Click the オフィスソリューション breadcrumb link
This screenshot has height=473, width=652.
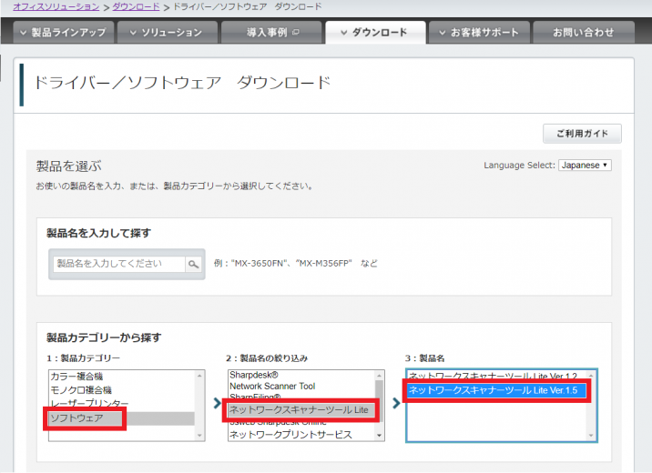pos(56,6)
